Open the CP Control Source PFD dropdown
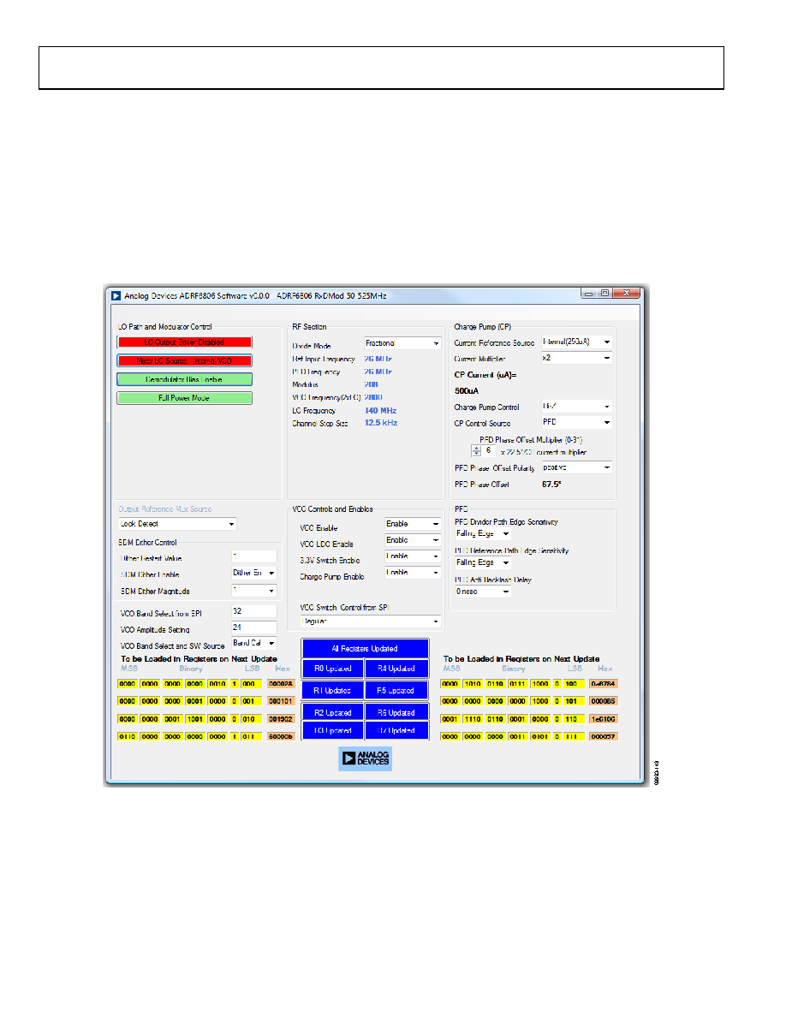Viewport: 786px width, 1017px height. pyautogui.click(x=576, y=422)
